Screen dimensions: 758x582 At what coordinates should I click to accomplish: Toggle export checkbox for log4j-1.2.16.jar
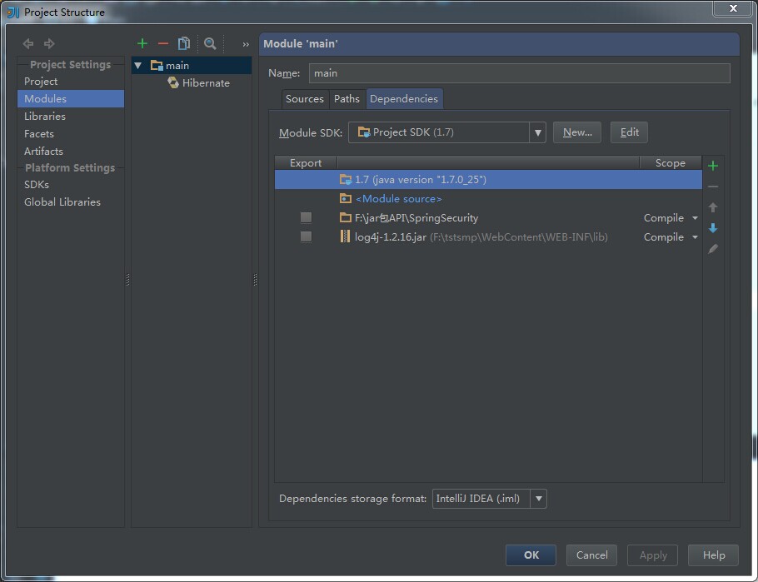[306, 236]
